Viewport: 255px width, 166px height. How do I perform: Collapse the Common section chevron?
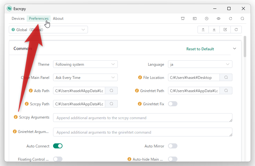pos(235,49)
